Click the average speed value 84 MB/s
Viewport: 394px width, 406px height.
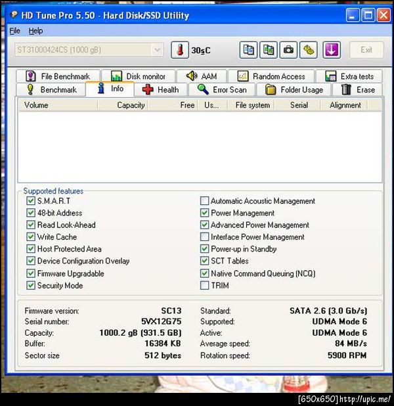tap(351, 344)
